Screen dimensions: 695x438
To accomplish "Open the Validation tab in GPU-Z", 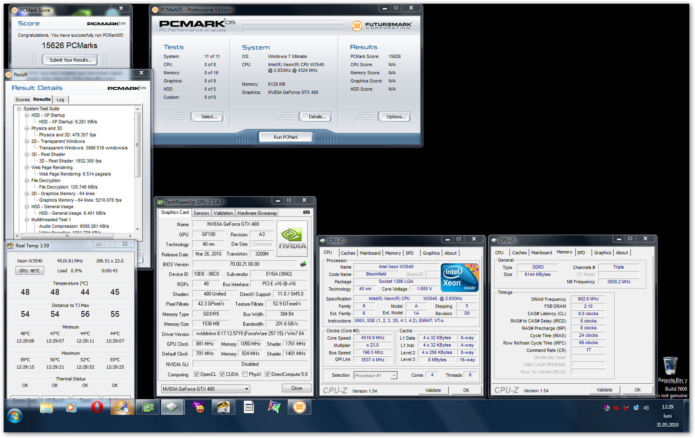I will tap(223, 213).
